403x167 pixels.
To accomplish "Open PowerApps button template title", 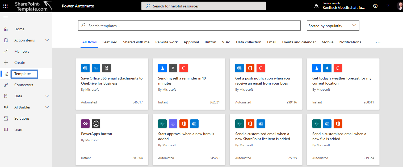I will [96, 134].
